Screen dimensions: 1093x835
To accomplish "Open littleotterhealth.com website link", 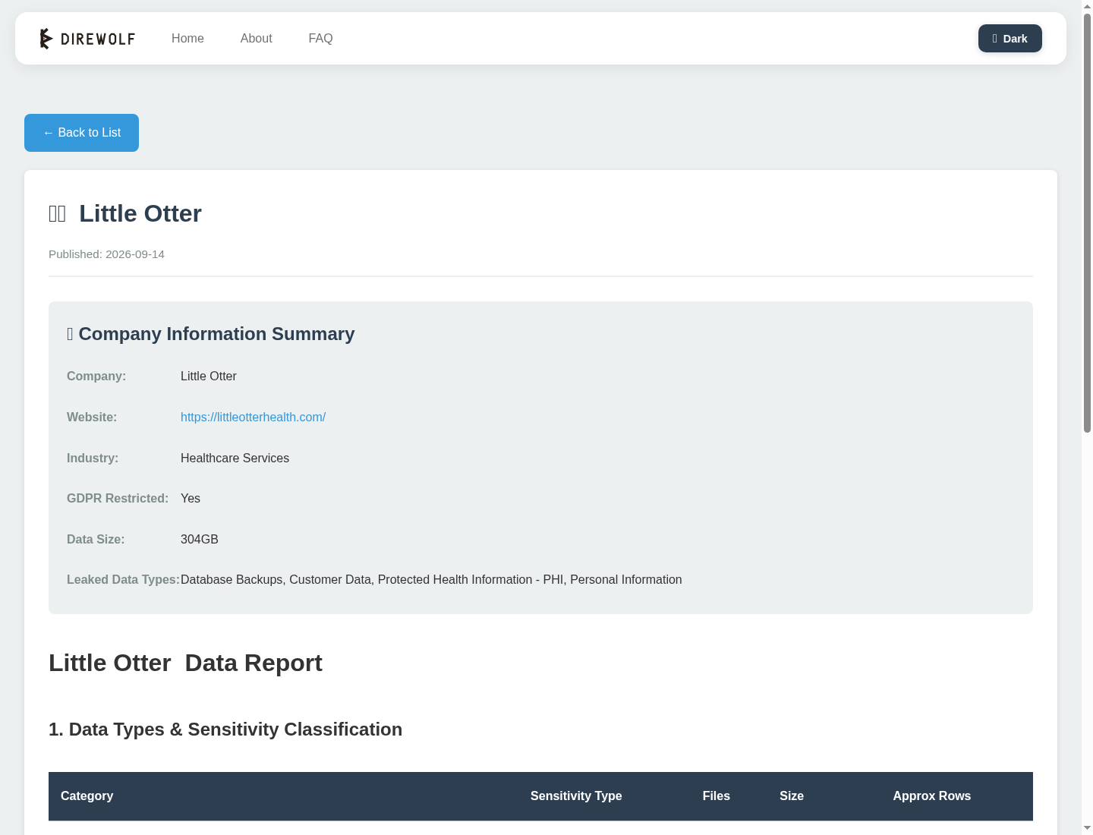I will pos(253,417).
